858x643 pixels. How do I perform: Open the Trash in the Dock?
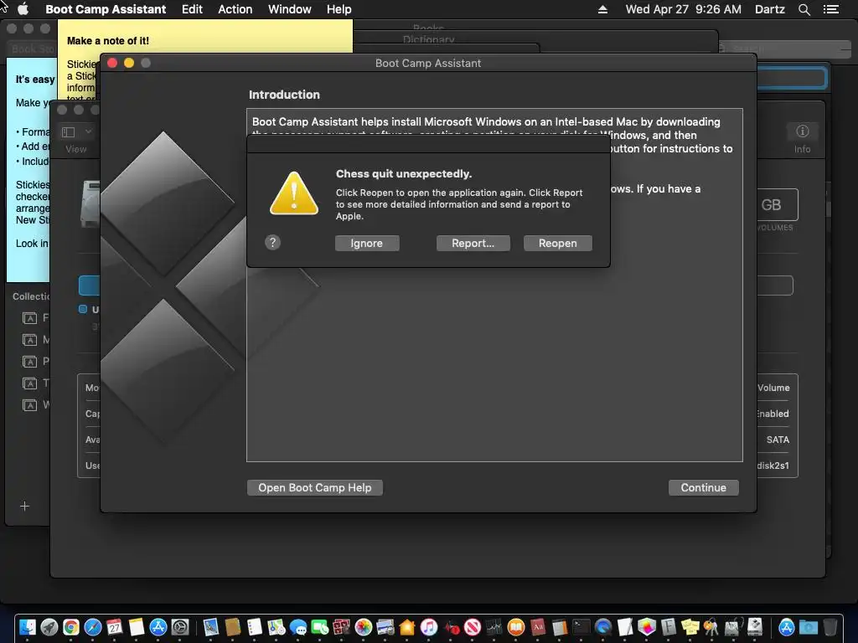[x=830, y=626]
